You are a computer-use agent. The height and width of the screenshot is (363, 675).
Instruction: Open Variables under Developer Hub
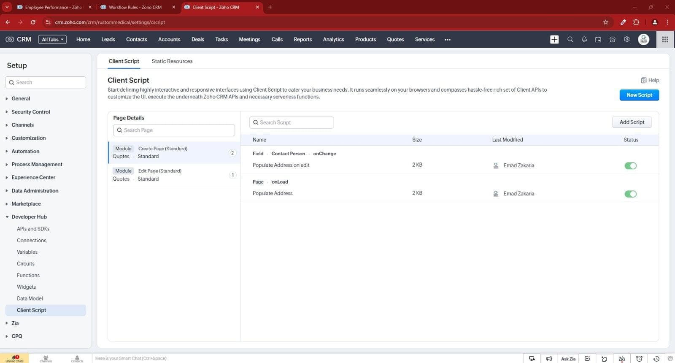coord(27,252)
